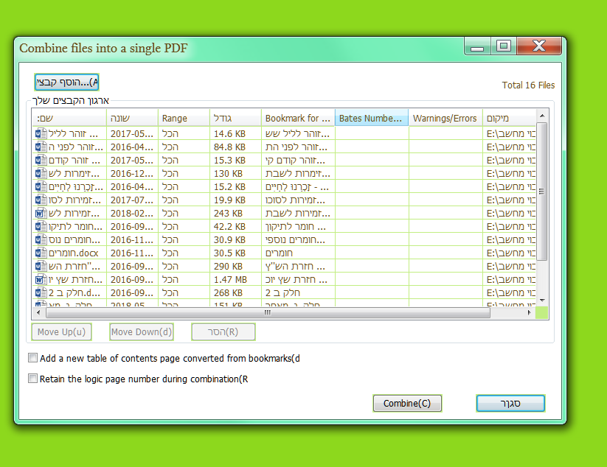Click the 2017-07... date cell

click(132, 200)
